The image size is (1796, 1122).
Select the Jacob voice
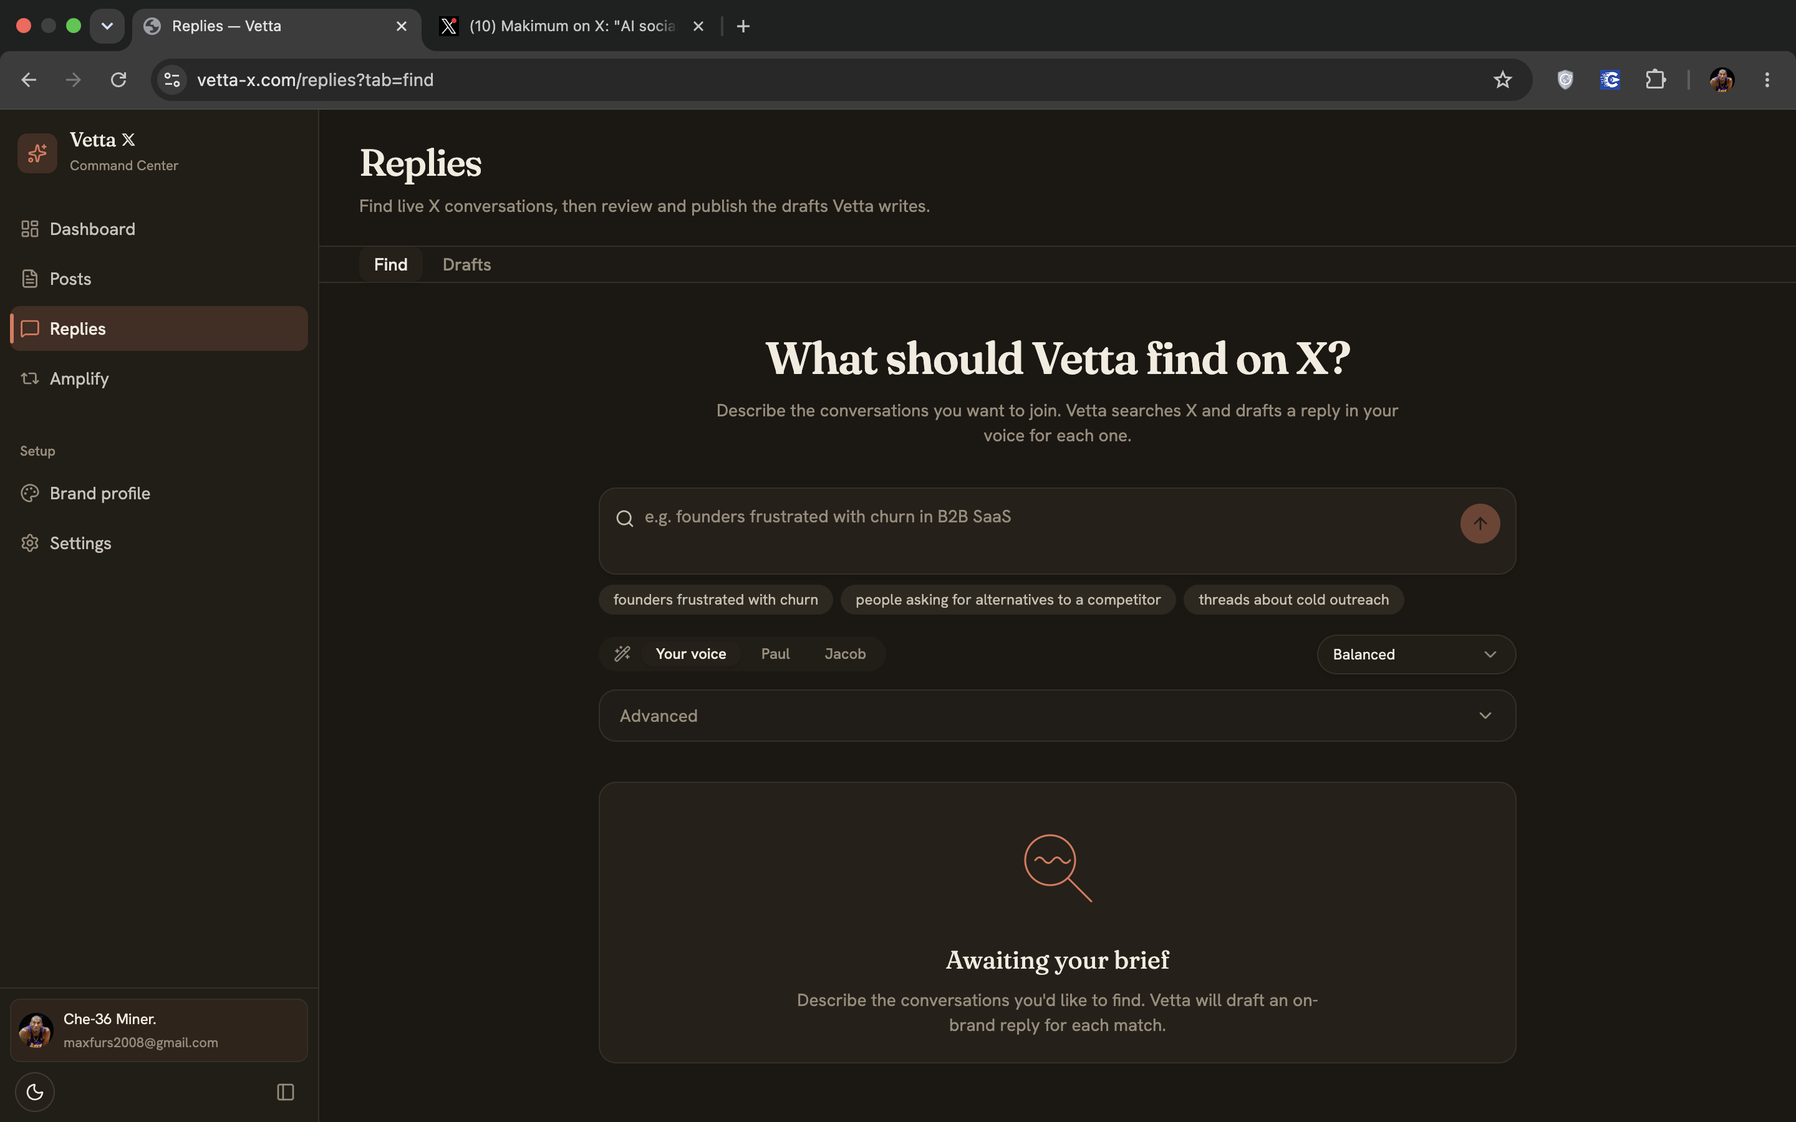(846, 654)
